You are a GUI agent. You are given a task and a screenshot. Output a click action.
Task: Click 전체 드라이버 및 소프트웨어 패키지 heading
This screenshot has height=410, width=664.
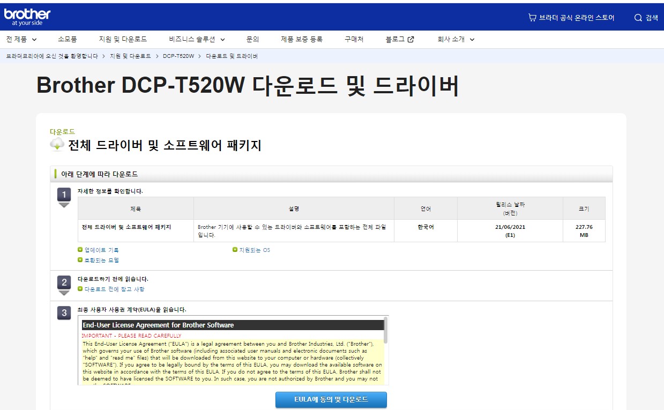click(165, 145)
